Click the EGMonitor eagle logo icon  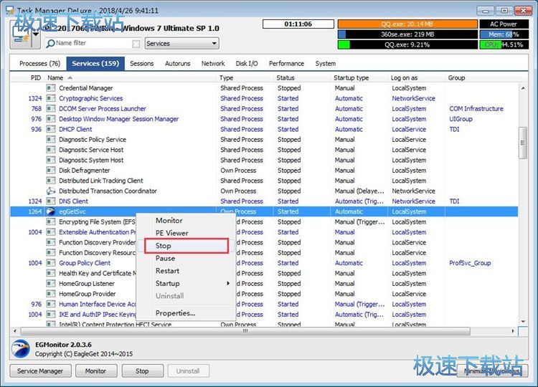(x=22, y=348)
